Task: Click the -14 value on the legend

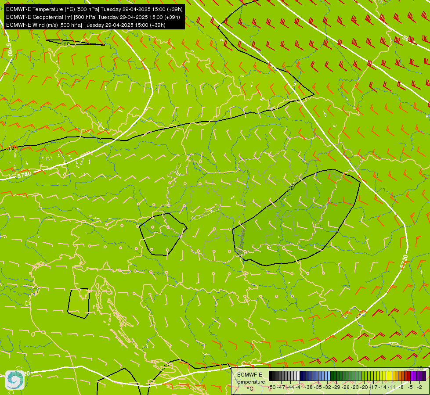Action: [383, 387]
